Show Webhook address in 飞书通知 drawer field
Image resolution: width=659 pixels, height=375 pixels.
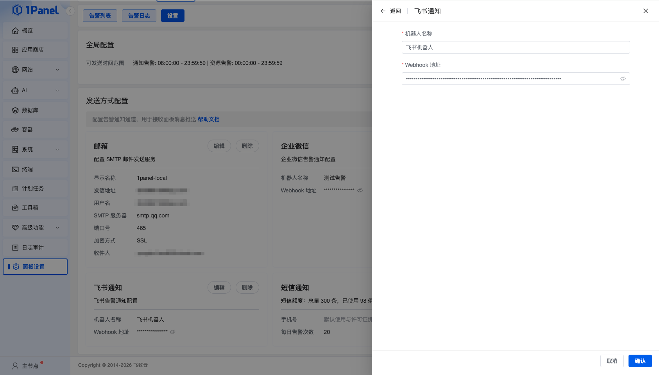[x=623, y=79]
